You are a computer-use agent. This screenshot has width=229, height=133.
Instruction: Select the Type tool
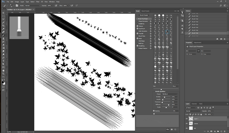pyautogui.click(x=3, y=61)
